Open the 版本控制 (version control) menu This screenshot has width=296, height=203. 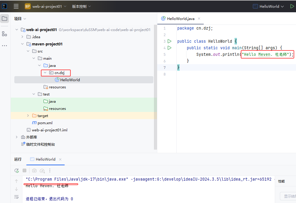(x=81, y=6)
